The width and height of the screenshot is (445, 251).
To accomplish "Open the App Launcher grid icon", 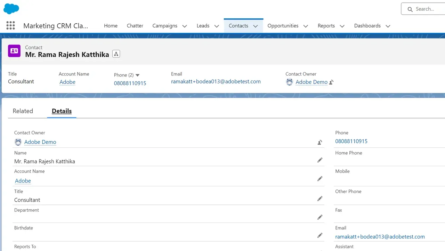I will pyautogui.click(x=11, y=25).
